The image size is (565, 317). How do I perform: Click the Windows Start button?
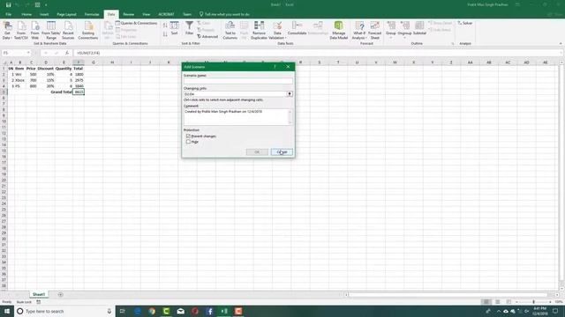(x=7, y=311)
